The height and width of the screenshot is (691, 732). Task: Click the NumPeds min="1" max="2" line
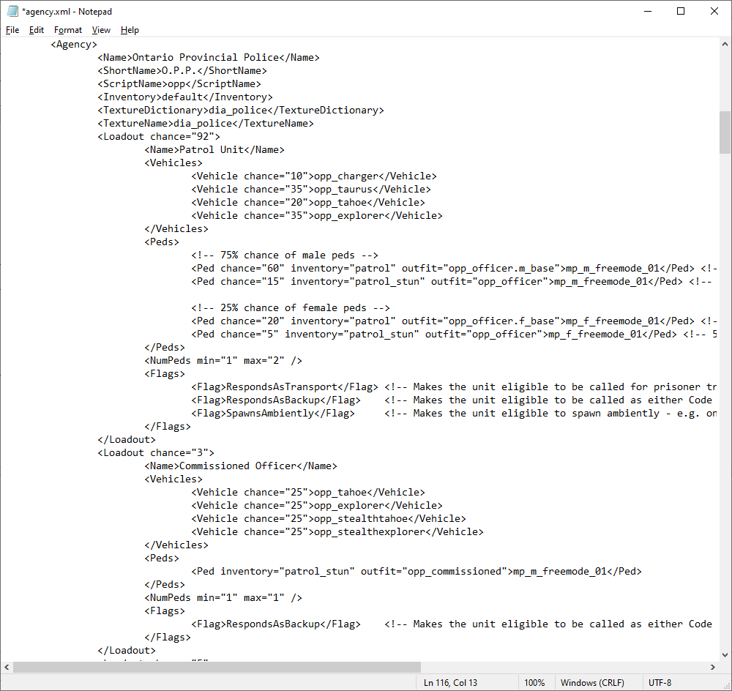[x=223, y=360]
